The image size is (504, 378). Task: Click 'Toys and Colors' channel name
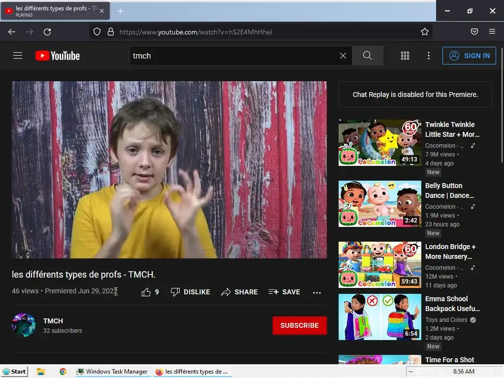(x=446, y=320)
